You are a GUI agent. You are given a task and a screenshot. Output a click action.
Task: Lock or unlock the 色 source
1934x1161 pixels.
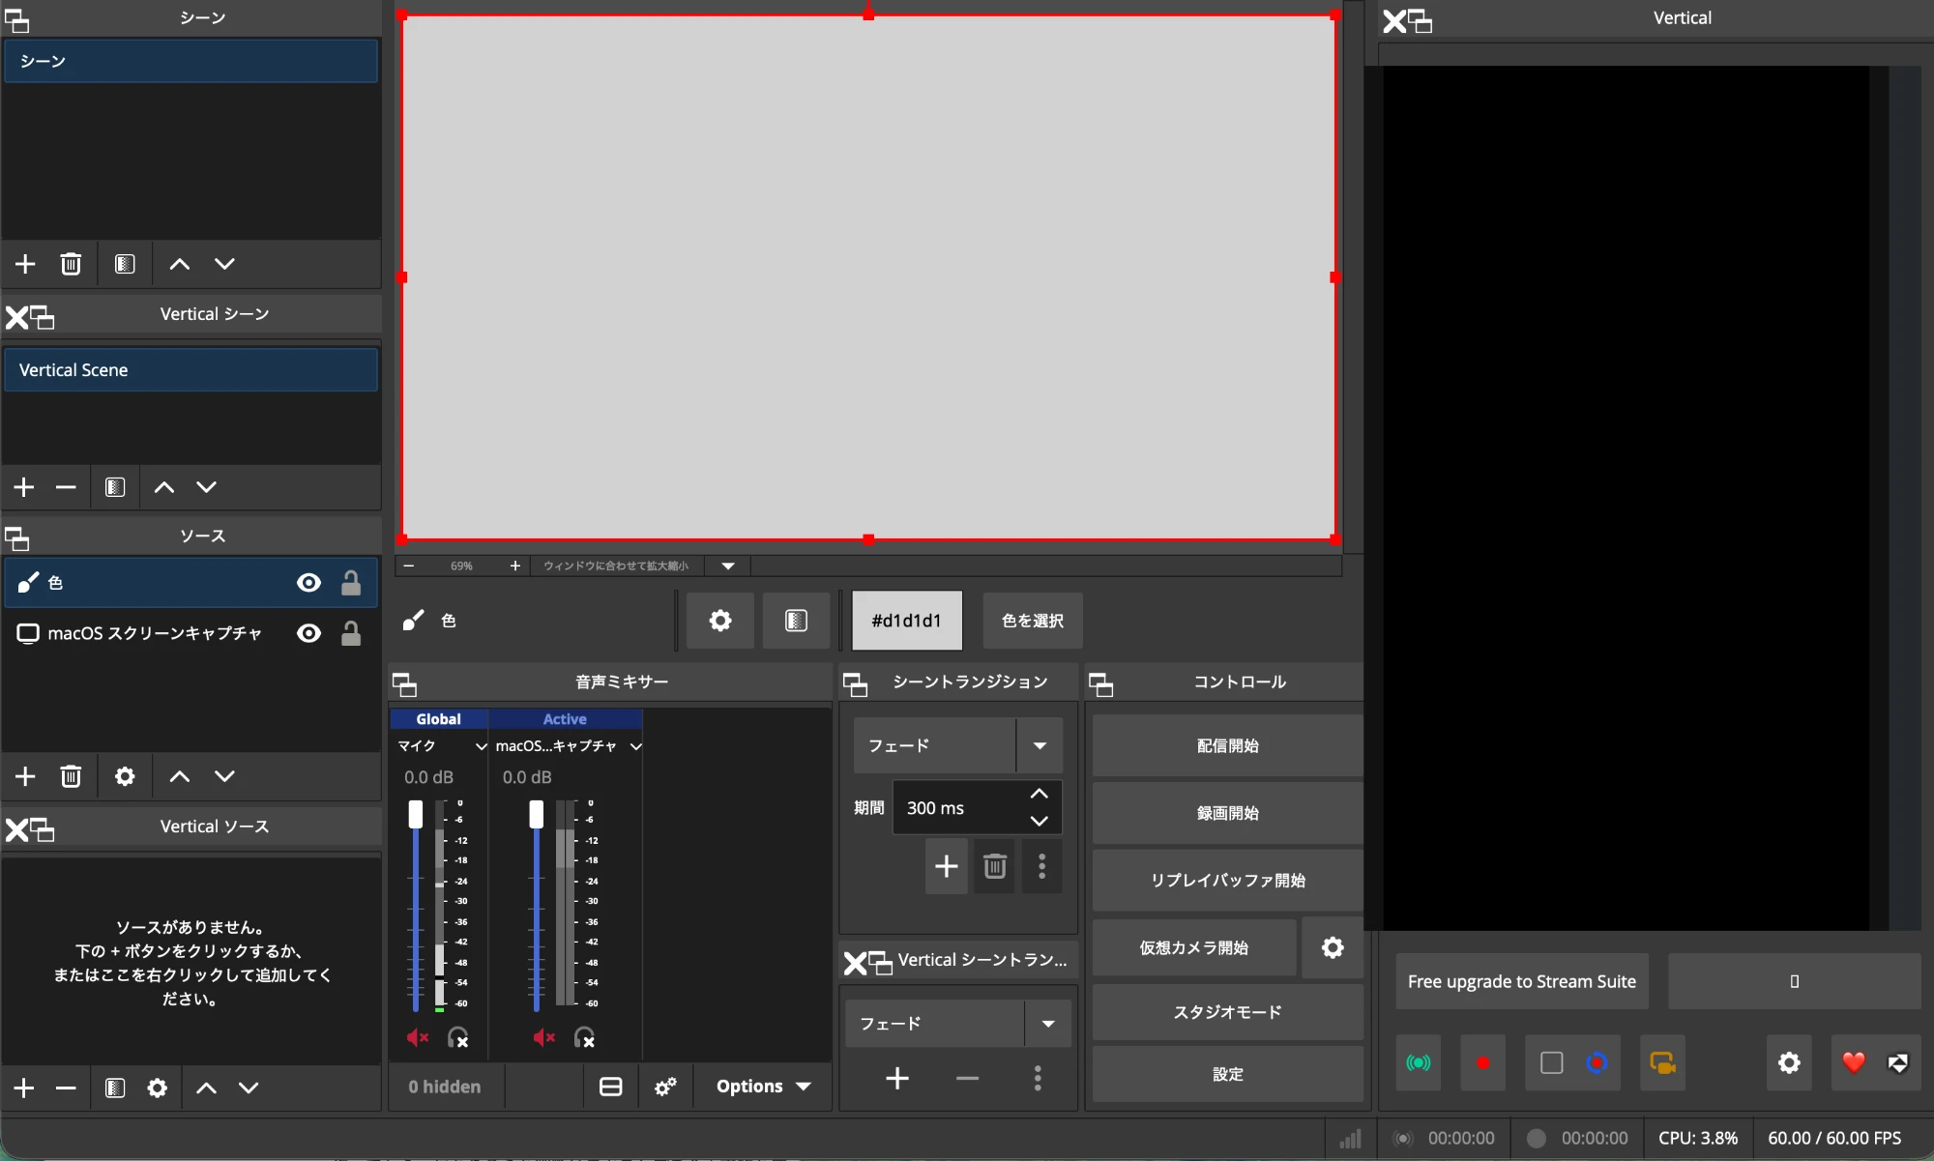(x=351, y=582)
